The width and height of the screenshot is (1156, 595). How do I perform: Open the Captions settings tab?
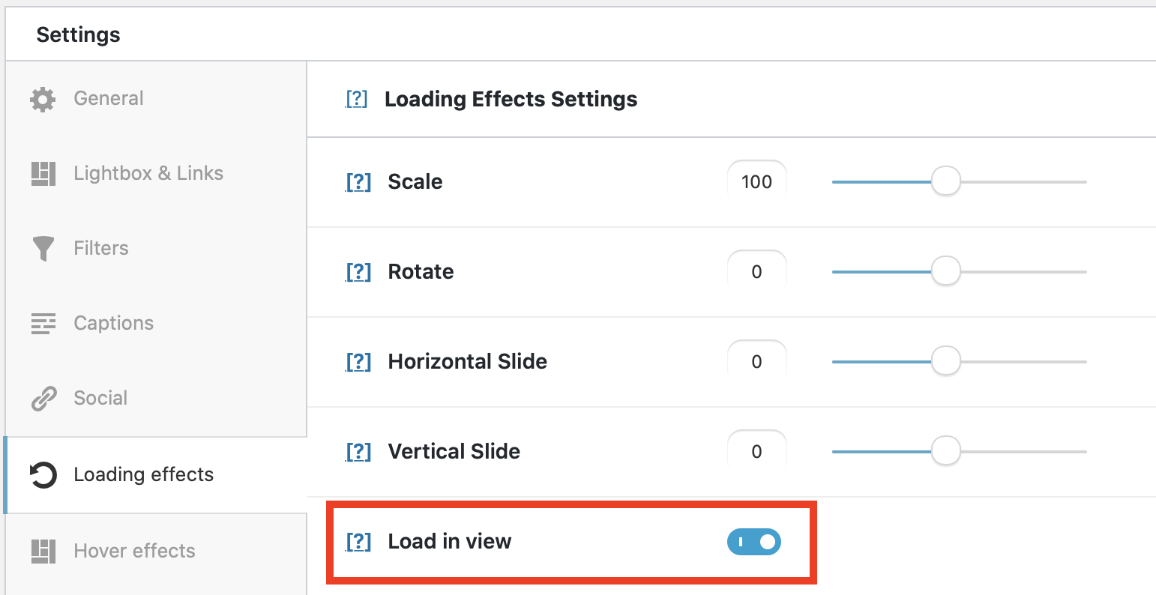[113, 323]
